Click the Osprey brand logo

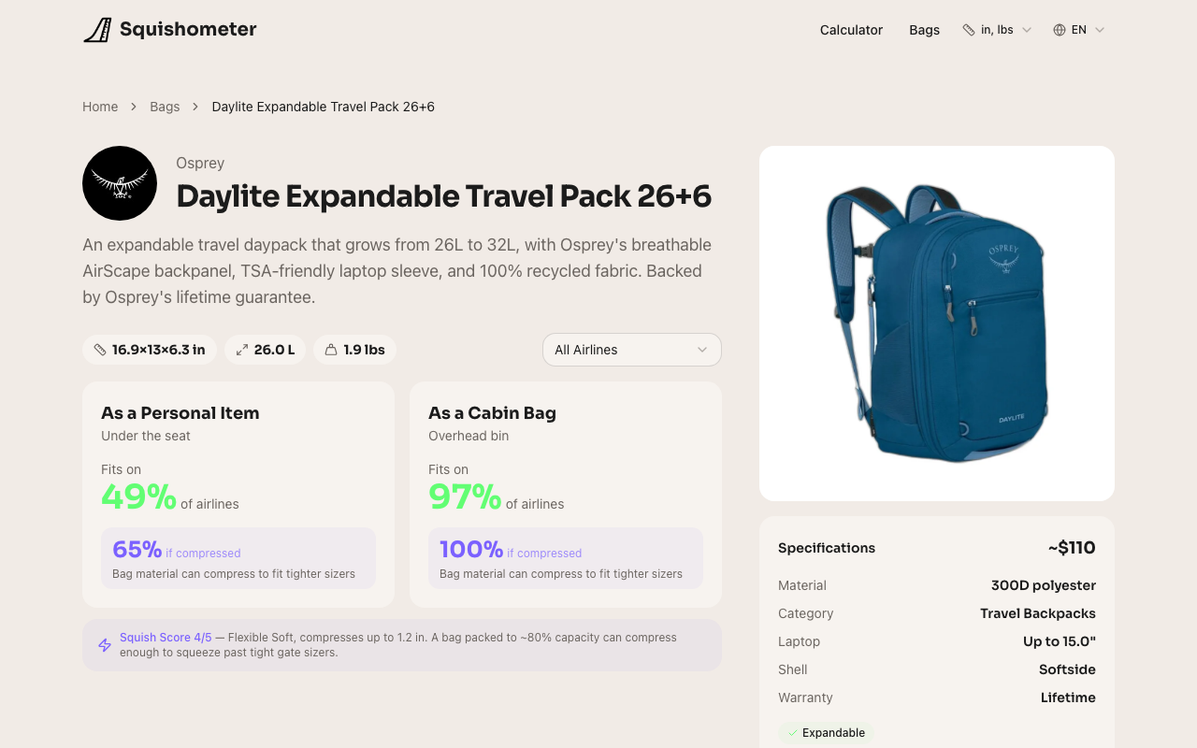coord(120,183)
